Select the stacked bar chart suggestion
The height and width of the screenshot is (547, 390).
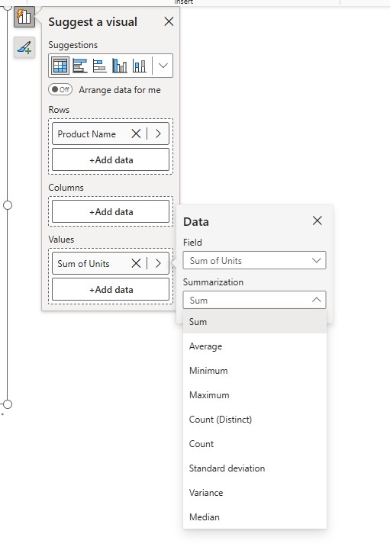tap(100, 66)
